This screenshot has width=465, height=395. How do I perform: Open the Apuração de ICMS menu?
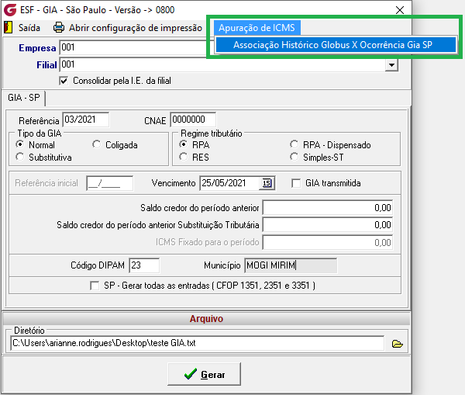tap(257, 28)
